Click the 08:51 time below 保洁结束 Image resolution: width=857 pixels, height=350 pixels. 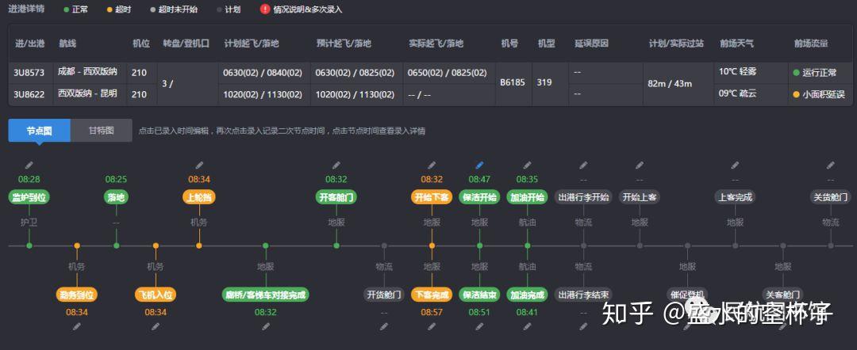point(479,312)
